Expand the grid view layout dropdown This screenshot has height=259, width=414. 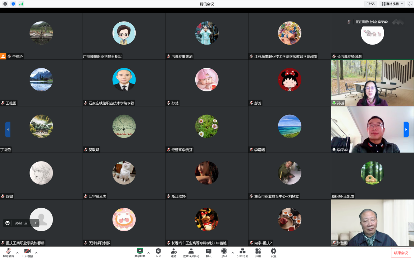point(392,4)
